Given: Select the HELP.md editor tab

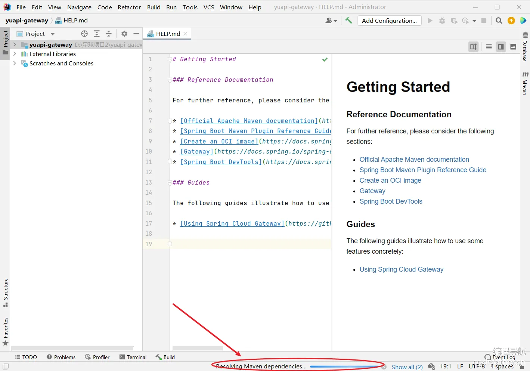Looking at the screenshot, I should point(167,34).
